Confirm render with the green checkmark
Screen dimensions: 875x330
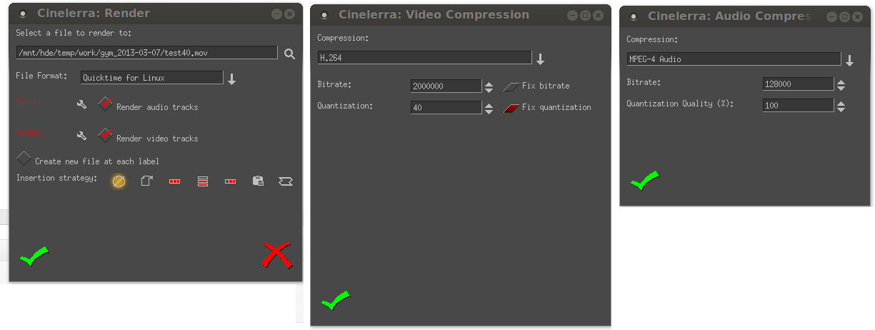pos(34,256)
